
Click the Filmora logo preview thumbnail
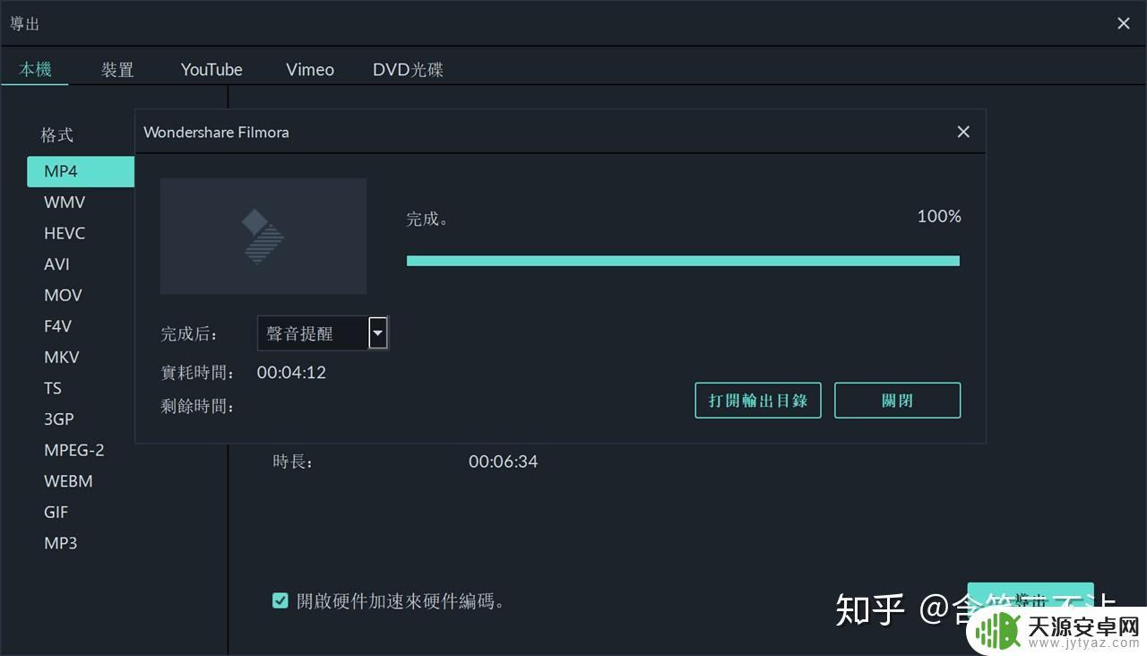263,236
